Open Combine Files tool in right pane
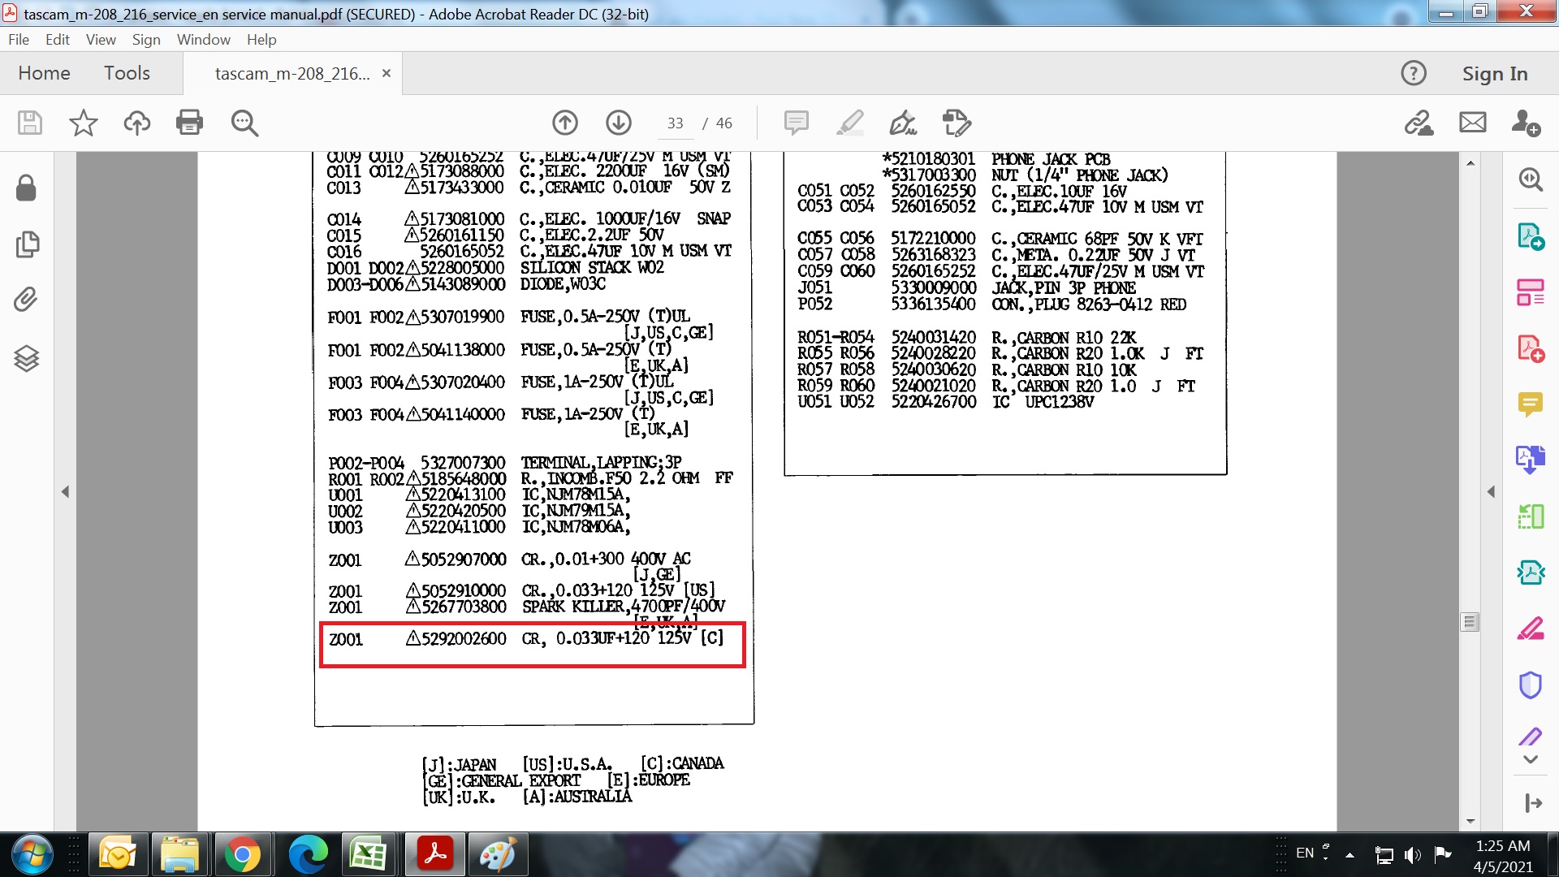This screenshot has height=877, width=1559. pyautogui.click(x=1531, y=460)
